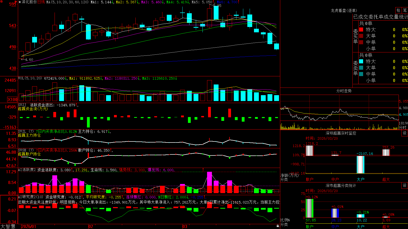Screen dimensions: 408x229
Task: Click the 2026/01 timeline marker
Action: tap(29, 226)
